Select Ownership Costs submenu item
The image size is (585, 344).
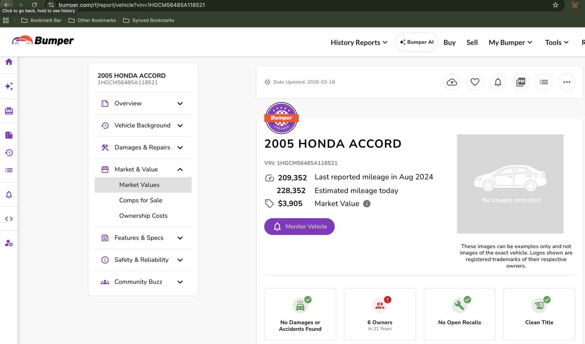[143, 216]
